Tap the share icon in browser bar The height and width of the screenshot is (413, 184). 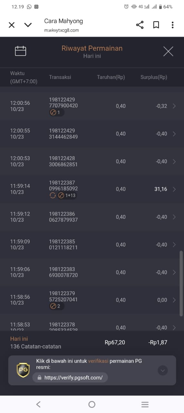[140, 25]
